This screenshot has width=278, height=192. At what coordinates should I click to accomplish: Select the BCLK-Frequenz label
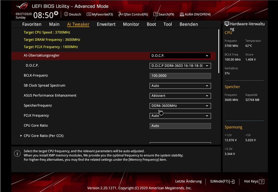[x=36, y=76]
